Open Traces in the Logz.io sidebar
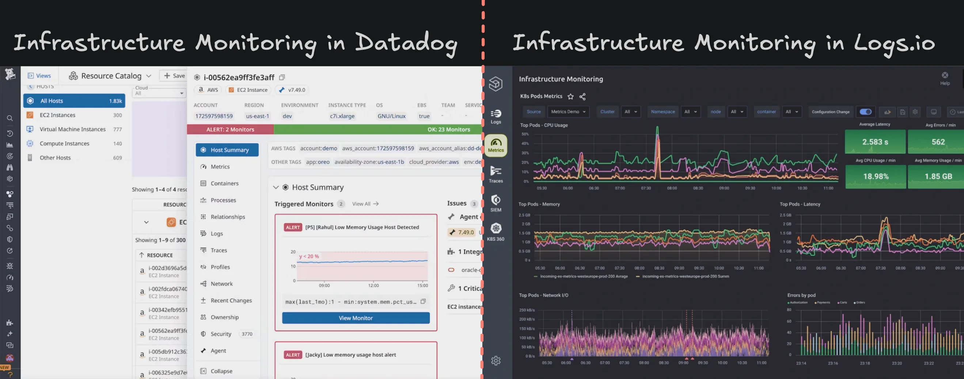 496,174
